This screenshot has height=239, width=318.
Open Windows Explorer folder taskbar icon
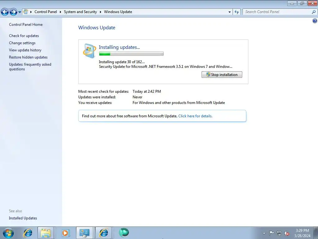[46, 233]
